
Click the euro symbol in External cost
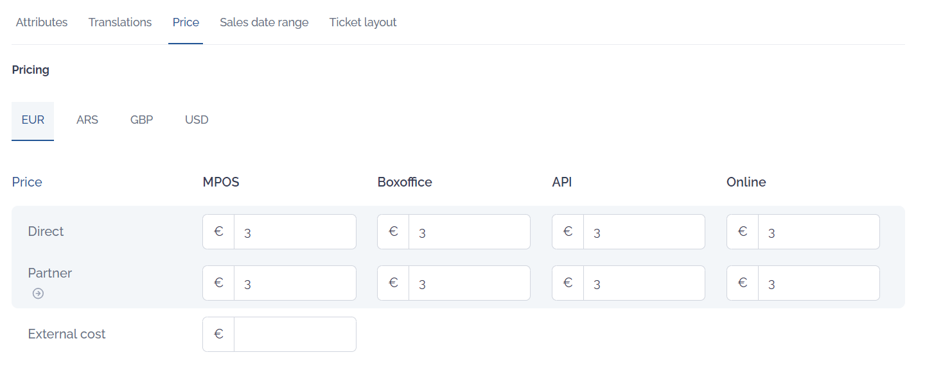(218, 334)
